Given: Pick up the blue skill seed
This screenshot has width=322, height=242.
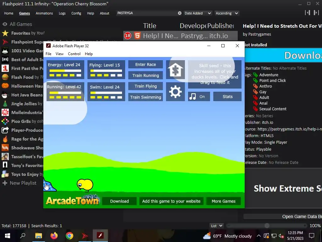Looking at the screenshot, I should point(50,185).
